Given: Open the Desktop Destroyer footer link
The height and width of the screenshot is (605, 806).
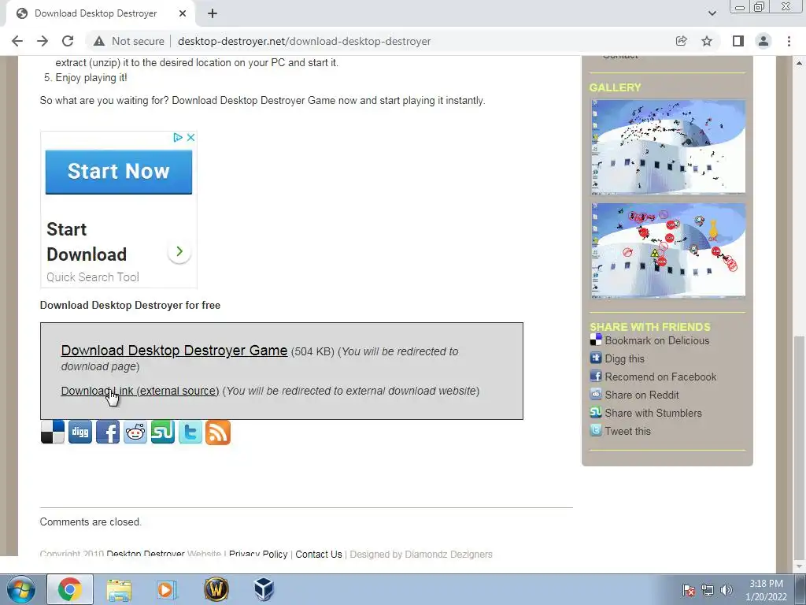Looking at the screenshot, I should 146,554.
